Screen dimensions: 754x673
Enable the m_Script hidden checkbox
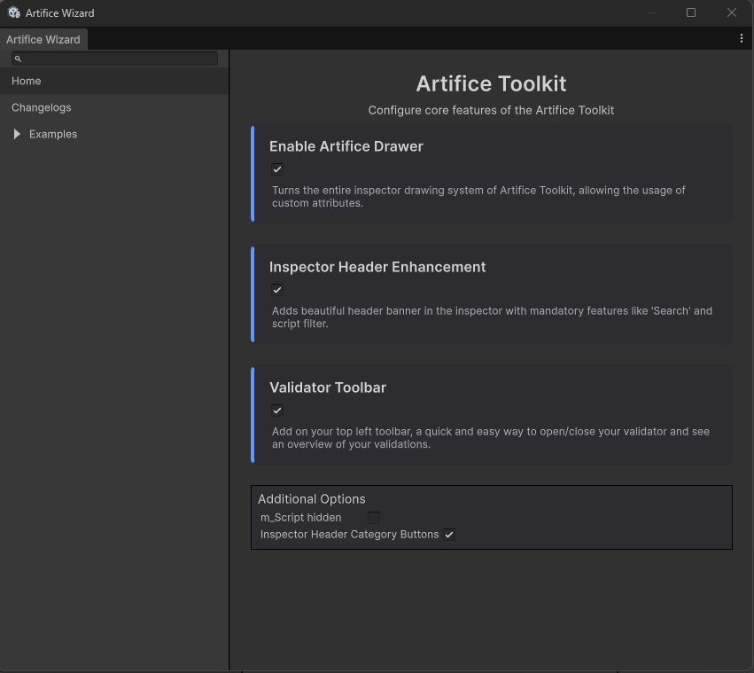(374, 518)
